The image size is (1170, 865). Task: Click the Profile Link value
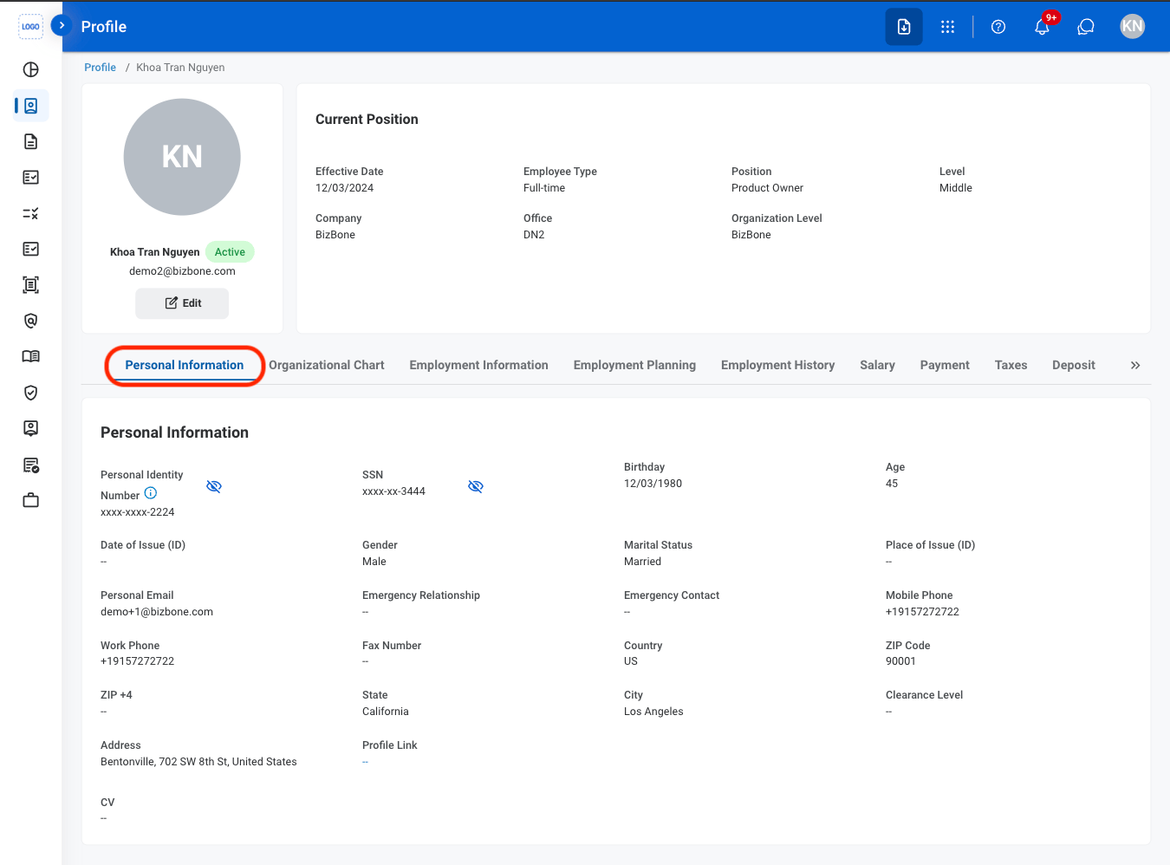tap(366, 762)
